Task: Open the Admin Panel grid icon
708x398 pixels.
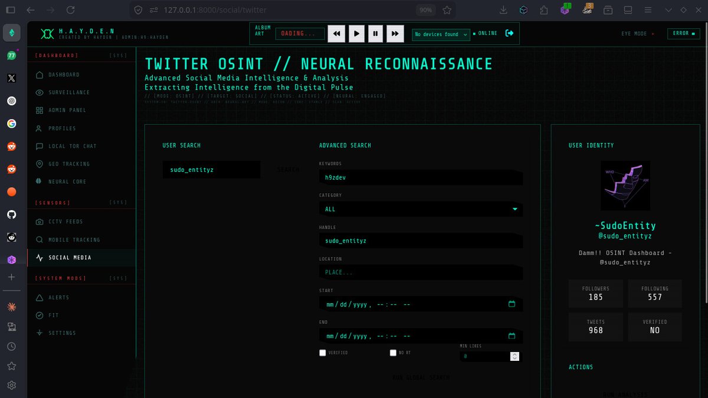Action: tap(40, 110)
